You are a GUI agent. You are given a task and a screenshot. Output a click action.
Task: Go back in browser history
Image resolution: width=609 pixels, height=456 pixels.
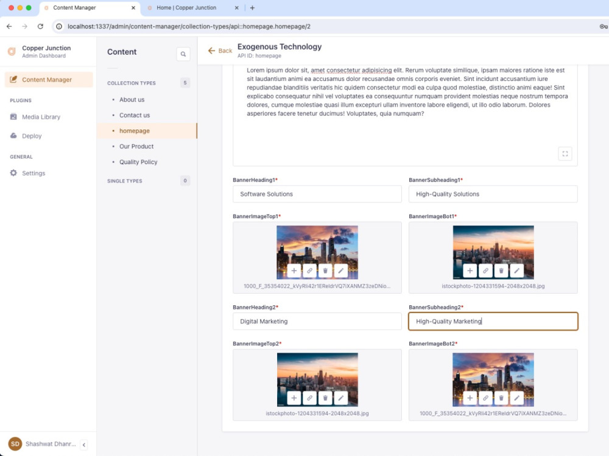point(9,26)
